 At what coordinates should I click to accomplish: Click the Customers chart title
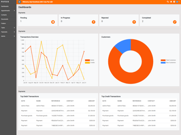click(106, 37)
